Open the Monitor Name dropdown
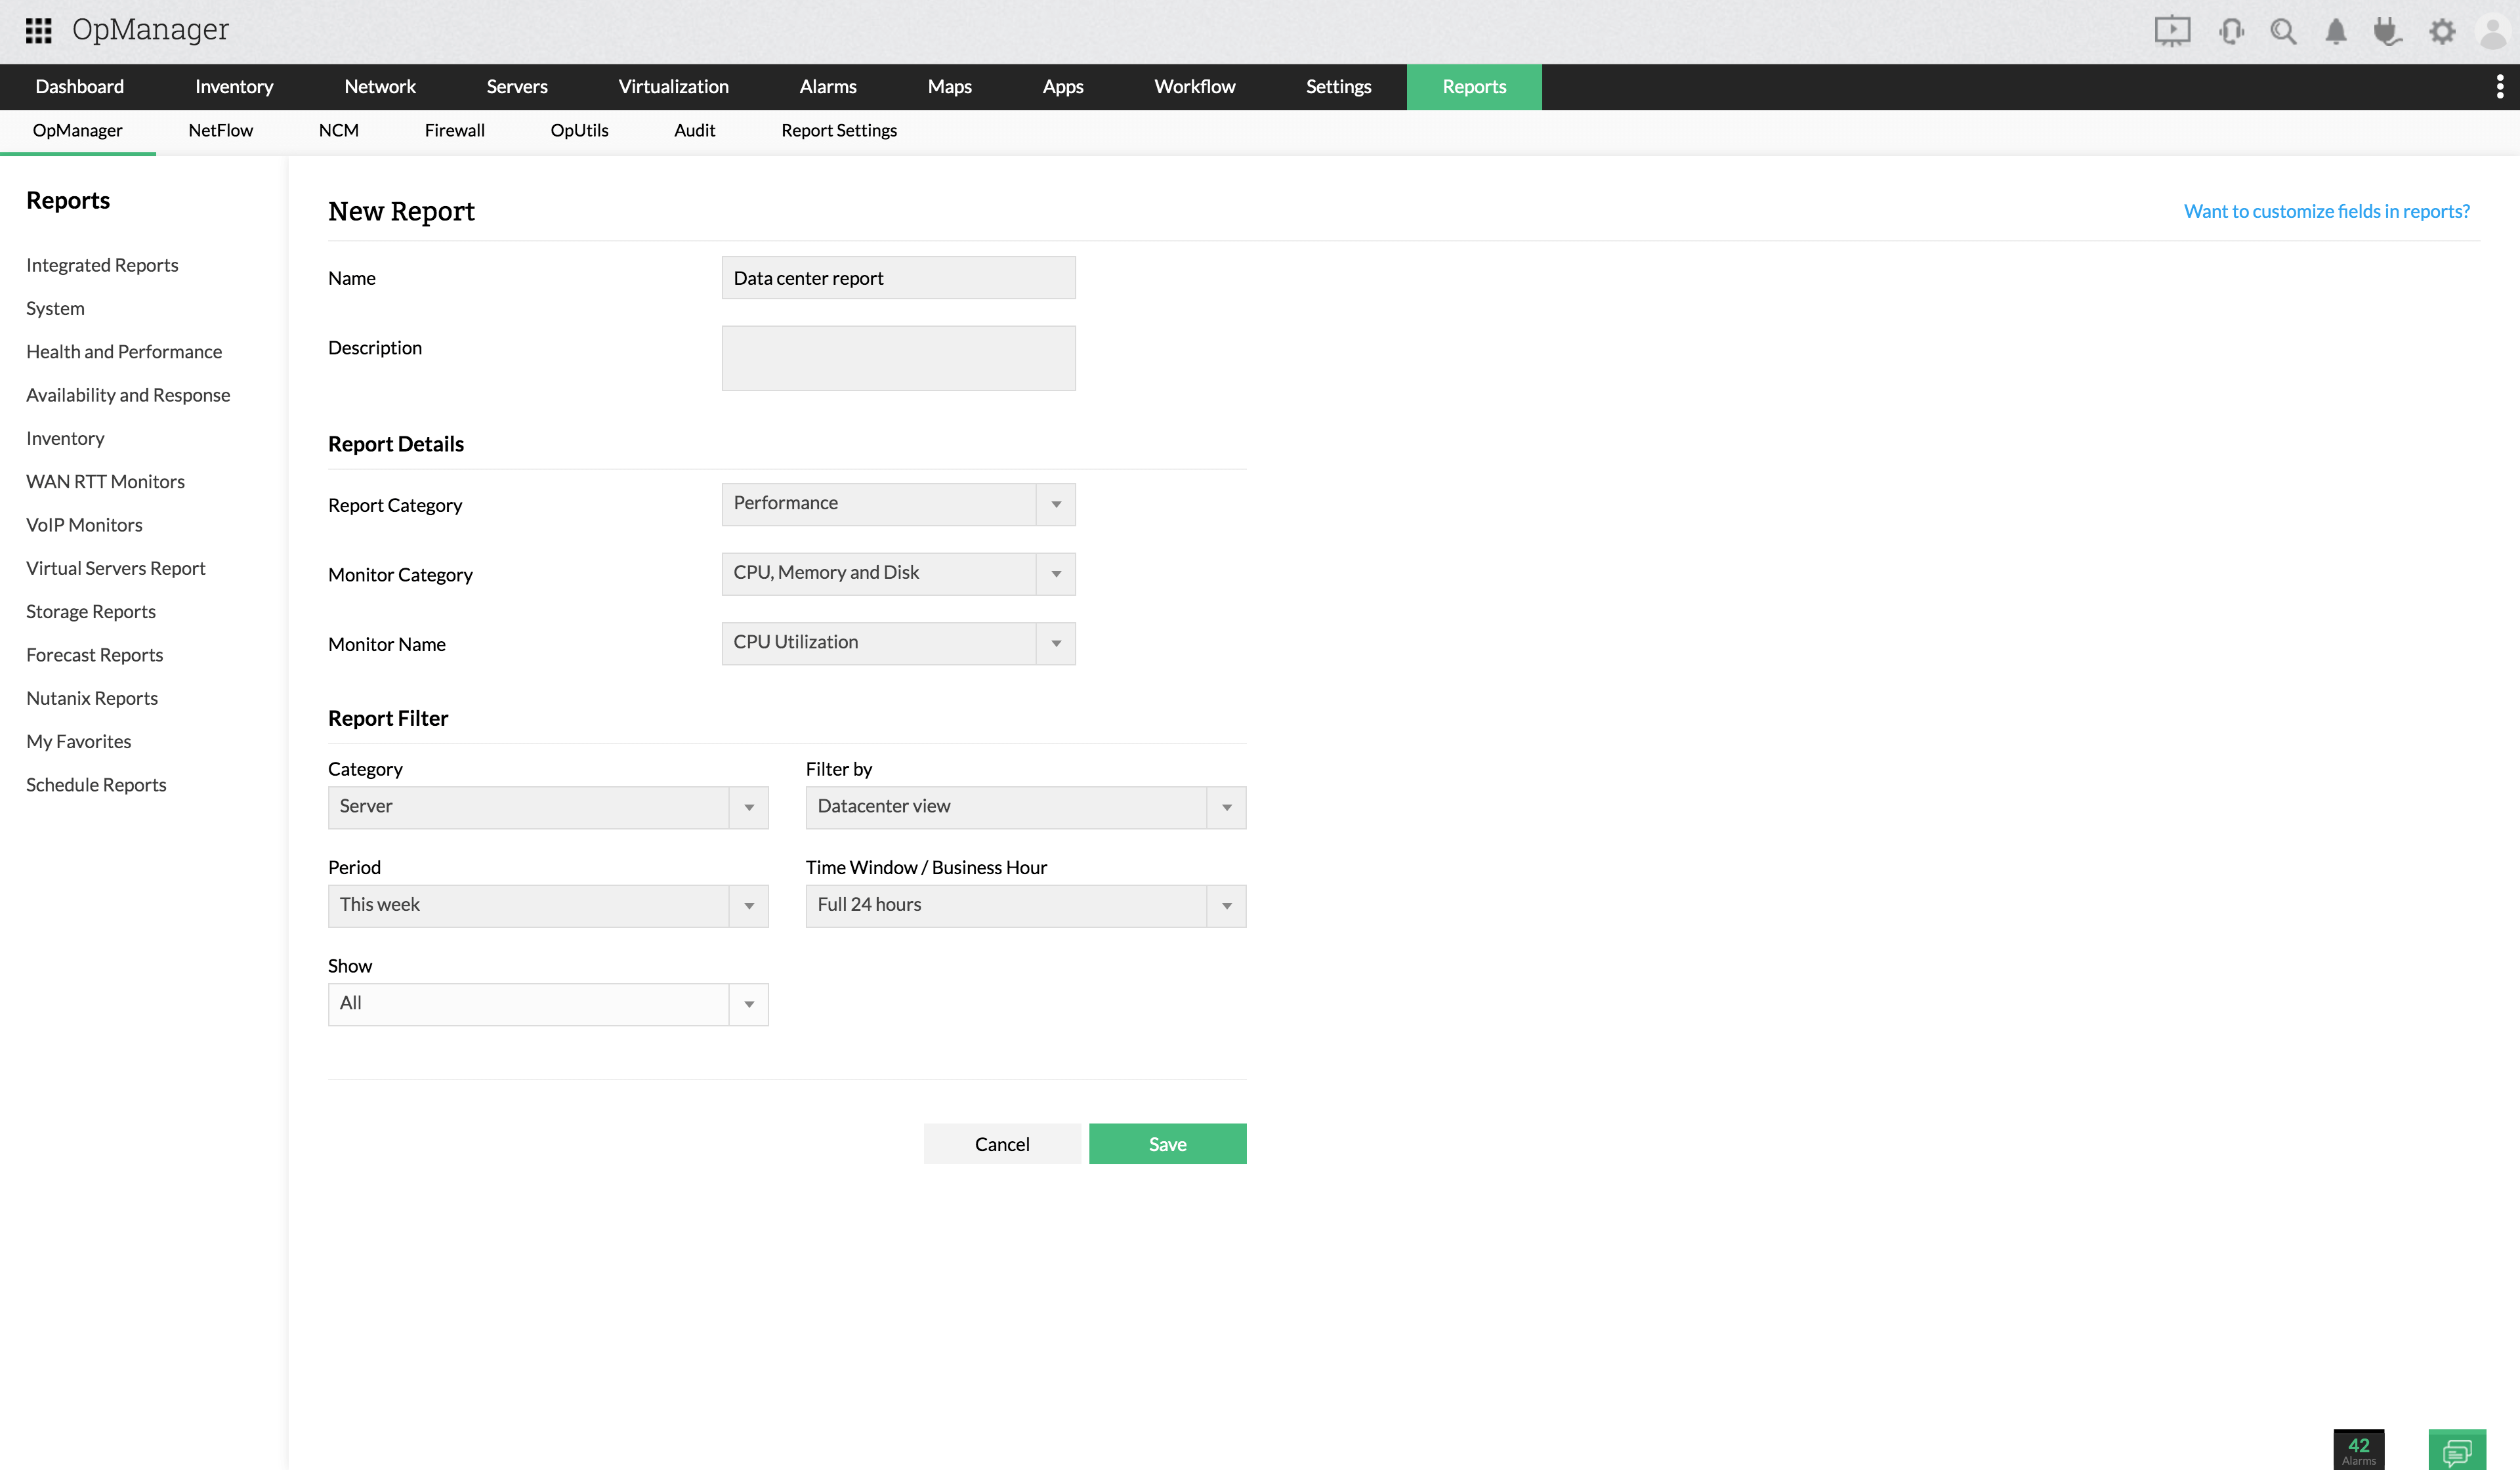This screenshot has width=2520, height=1470. [1056, 643]
